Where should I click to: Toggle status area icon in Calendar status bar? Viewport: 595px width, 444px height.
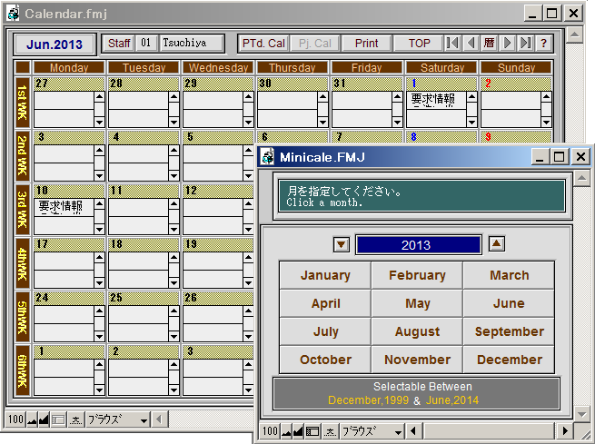(58, 419)
